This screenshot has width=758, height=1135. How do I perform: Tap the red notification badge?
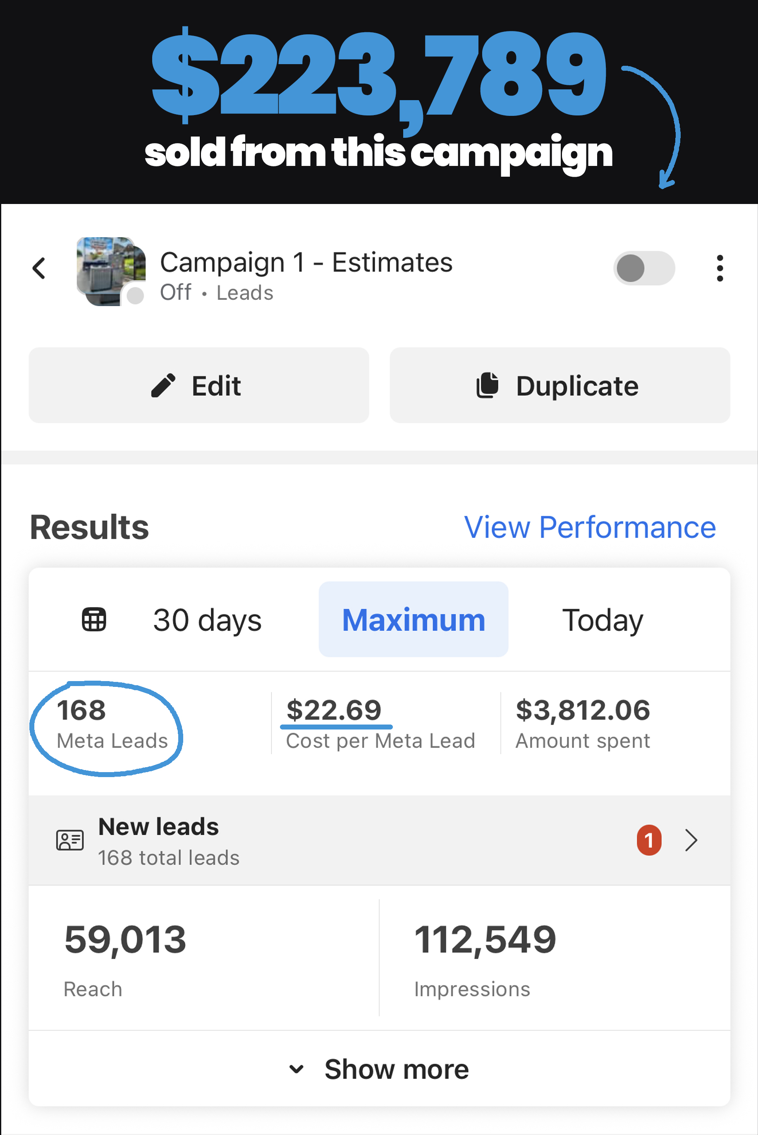tap(649, 840)
